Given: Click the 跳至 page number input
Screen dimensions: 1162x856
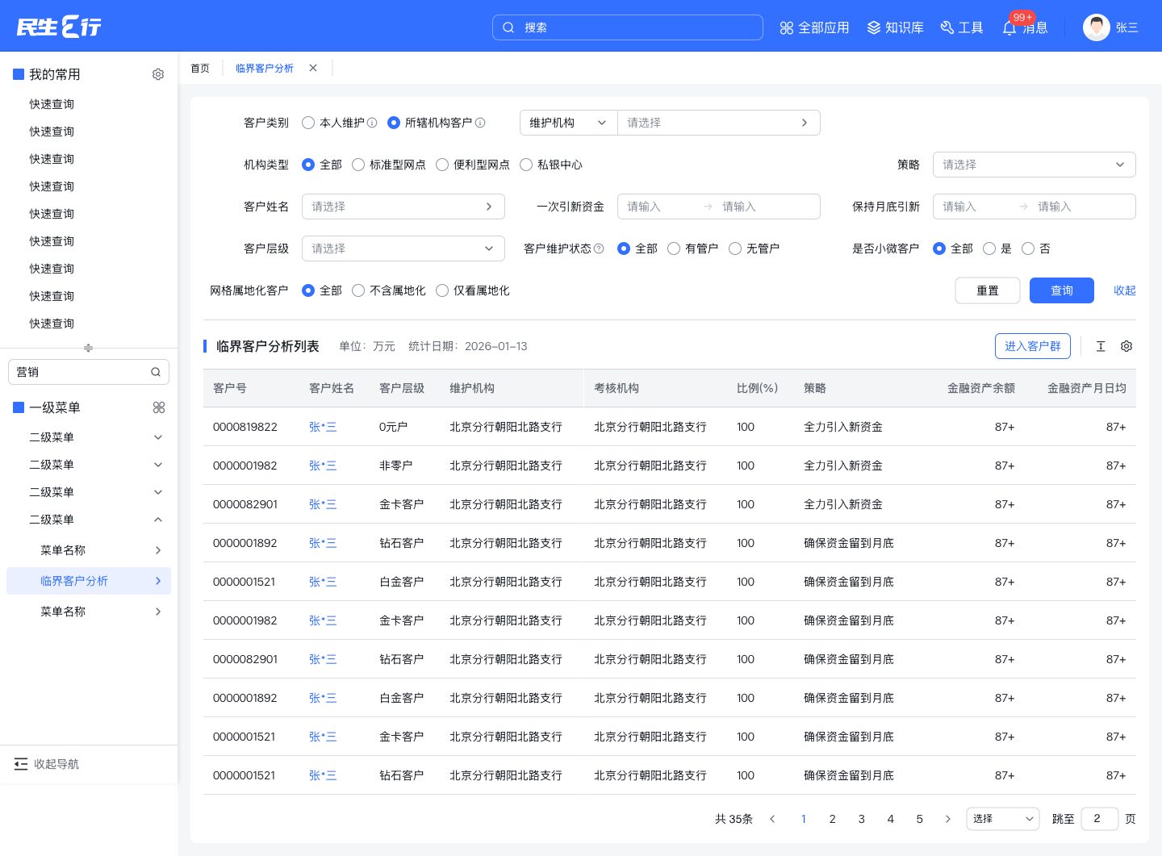Looking at the screenshot, I should tap(1100, 819).
